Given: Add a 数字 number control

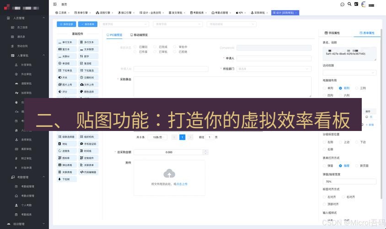Looking at the screenshot, I should pos(88,56).
